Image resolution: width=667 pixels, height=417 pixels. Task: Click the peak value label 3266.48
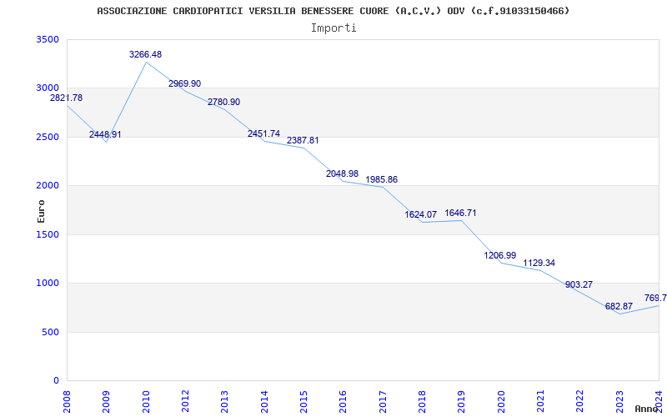145,54
